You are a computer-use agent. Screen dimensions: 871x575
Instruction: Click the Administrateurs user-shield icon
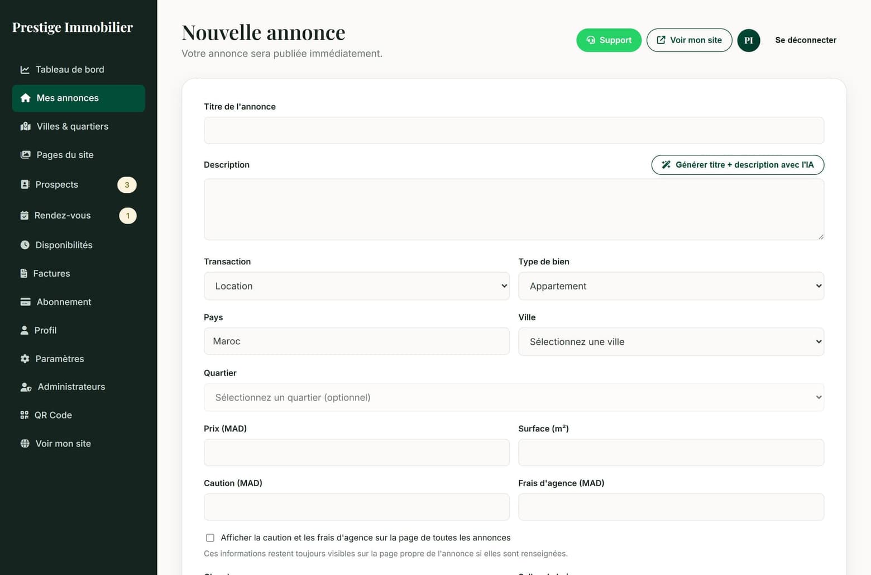click(26, 387)
